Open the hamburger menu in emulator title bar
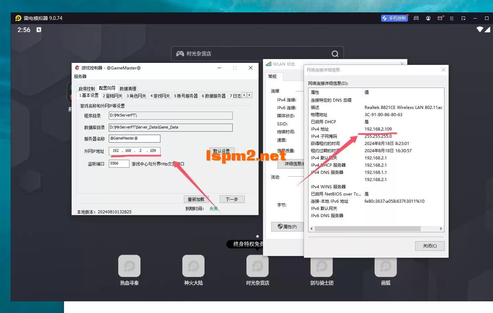The height and width of the screenshot is (313, 493). (452, 18)
